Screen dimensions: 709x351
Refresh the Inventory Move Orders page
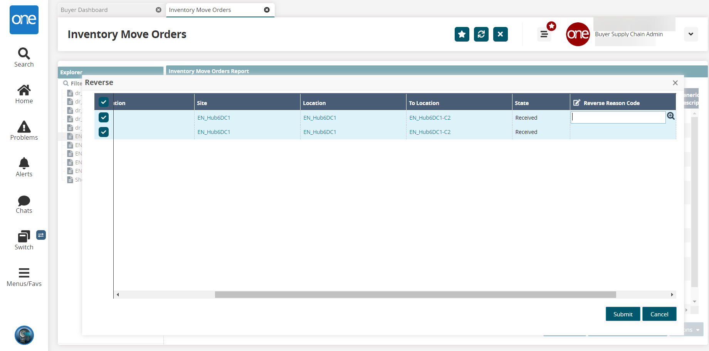[481, 34]
